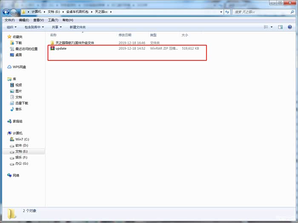The image size is (298, 223).
Task: Open the Win7 (C:) drive
Action: pos(22,139)
